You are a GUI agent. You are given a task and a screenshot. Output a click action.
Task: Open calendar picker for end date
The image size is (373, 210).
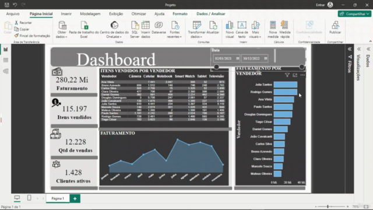(266, 58)
